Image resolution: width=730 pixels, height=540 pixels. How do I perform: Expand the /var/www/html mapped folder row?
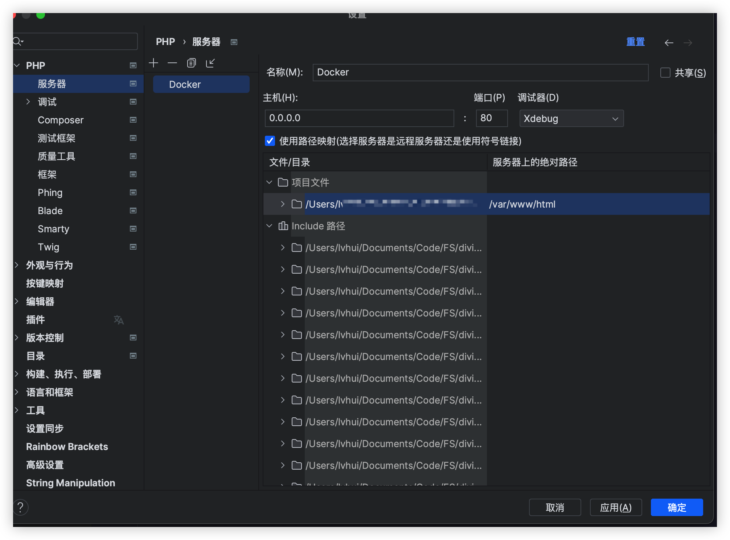point(283,204)
